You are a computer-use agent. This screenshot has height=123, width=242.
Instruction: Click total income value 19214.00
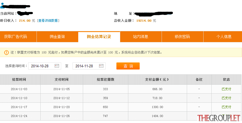(144, 21)
